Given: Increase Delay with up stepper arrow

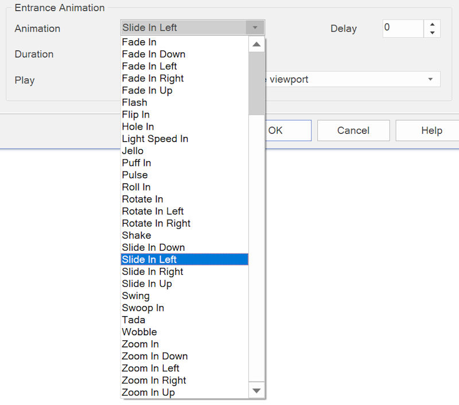Looking at the screenshot, I should [x=432, y=24].
